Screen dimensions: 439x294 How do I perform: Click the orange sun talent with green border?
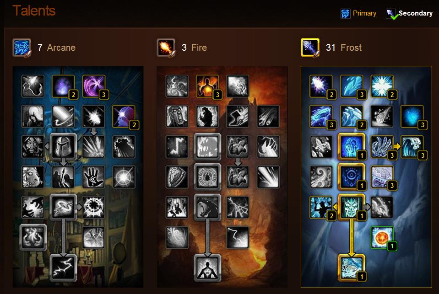pyautogui.click(x=382, y=237)
